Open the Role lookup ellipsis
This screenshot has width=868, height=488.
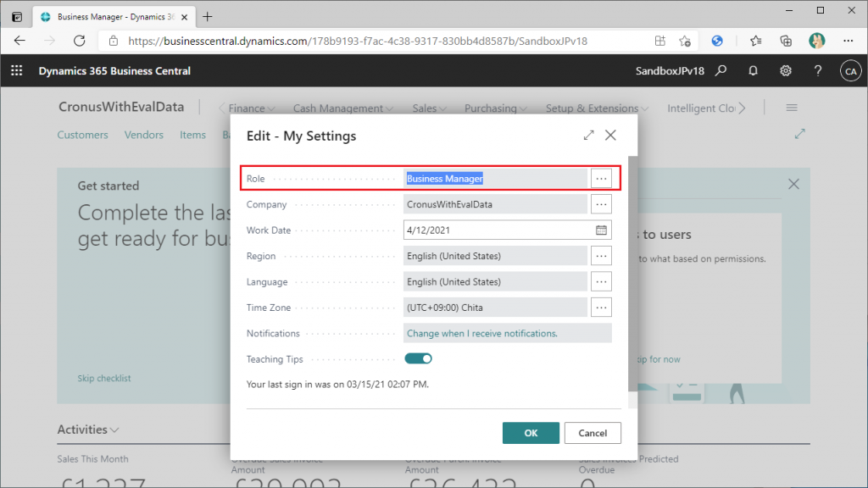pos(601,179)
